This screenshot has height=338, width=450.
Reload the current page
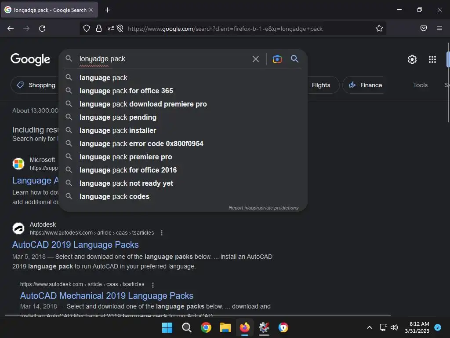pyautogui.click(x=42, y=29)
